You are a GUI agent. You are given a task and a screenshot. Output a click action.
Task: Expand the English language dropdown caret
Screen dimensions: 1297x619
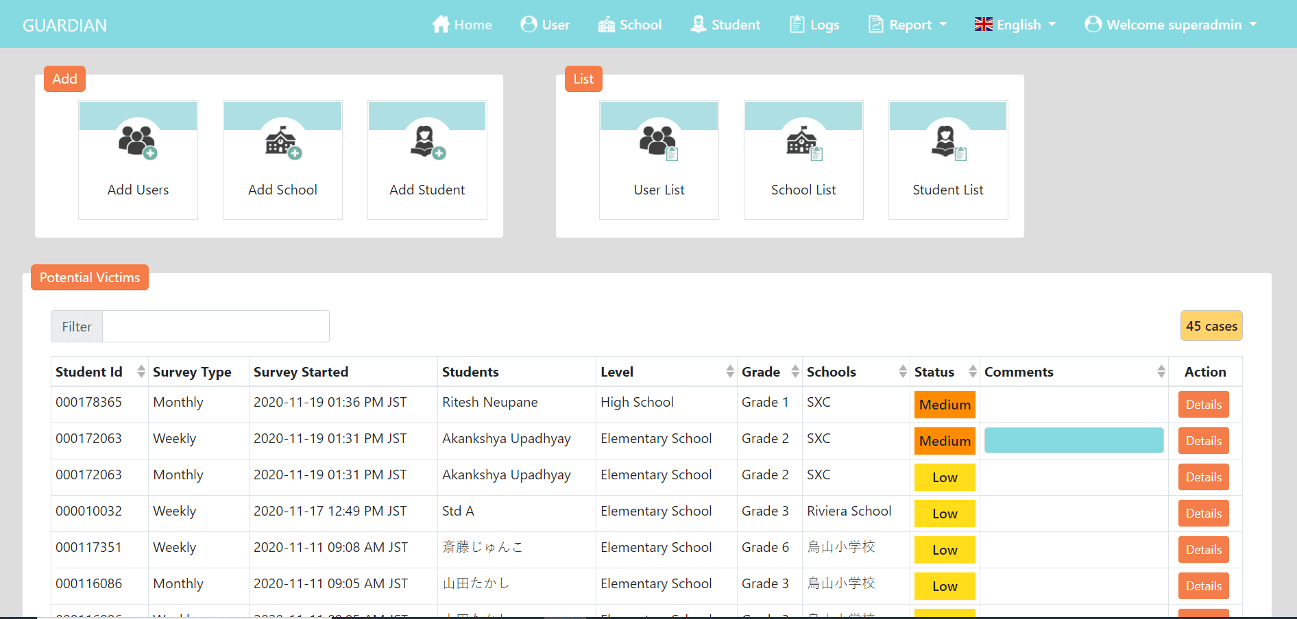coord(1052,25)
